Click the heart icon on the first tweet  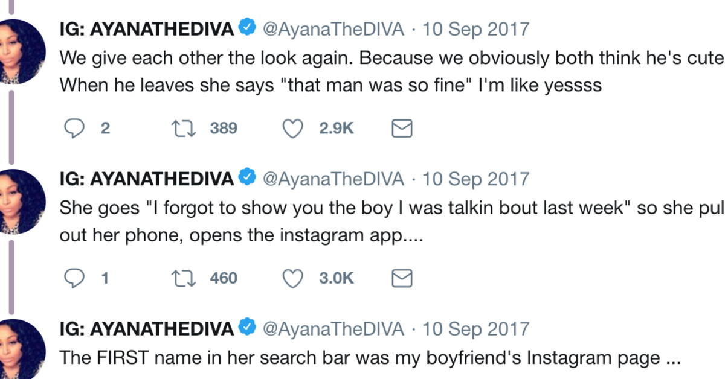(293, 128)
